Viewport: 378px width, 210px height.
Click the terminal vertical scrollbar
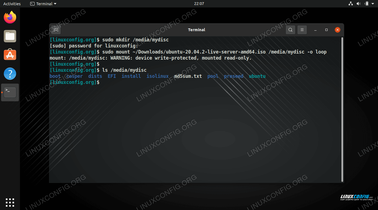point(343,109)
